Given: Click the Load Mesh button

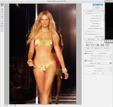Looking at the screenshot, I should tap(91, 11).
